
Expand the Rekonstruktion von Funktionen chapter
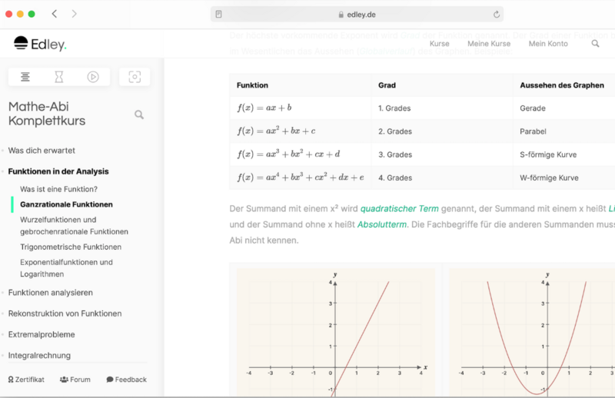point(65,313)
